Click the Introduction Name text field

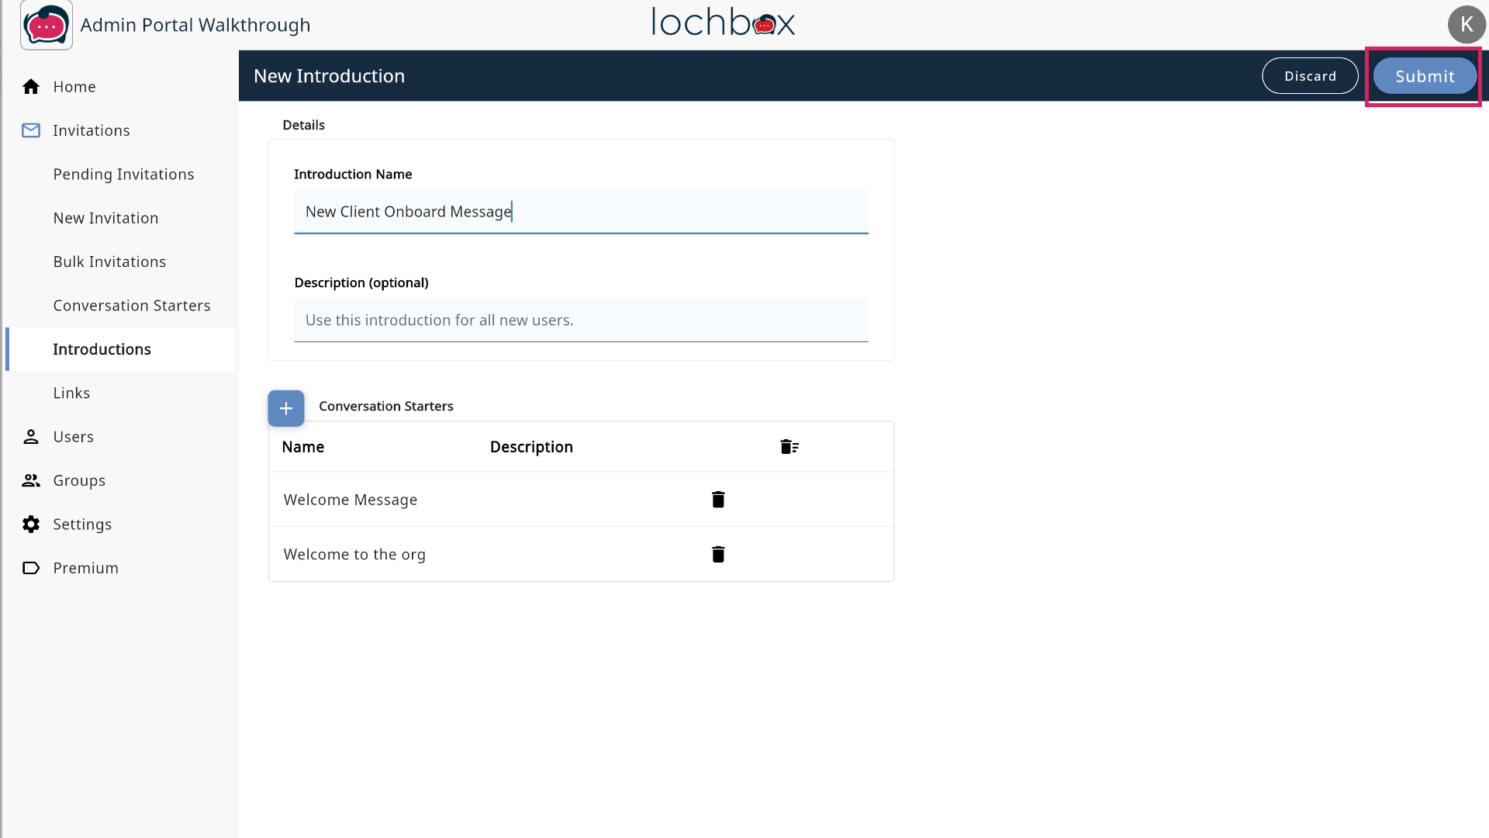point(580,212)
